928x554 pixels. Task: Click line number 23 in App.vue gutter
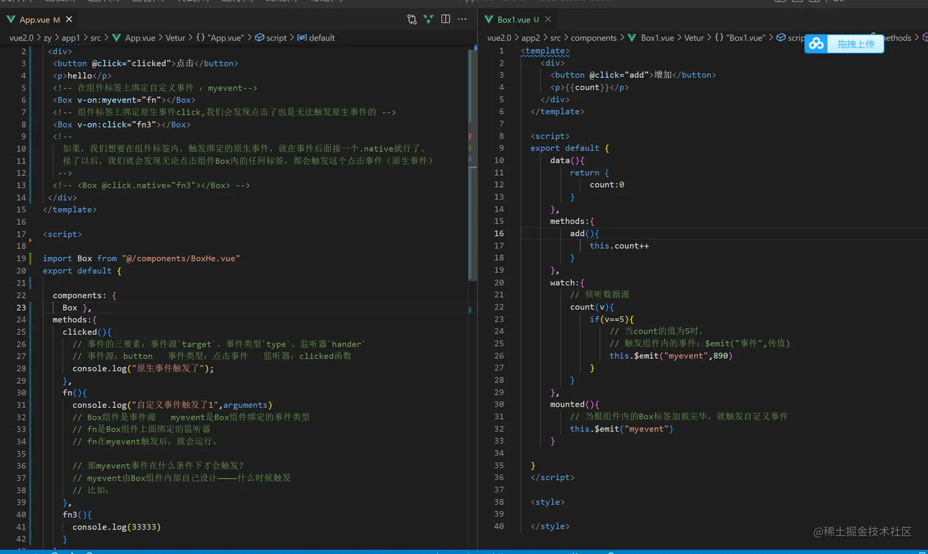coord(21,307)
